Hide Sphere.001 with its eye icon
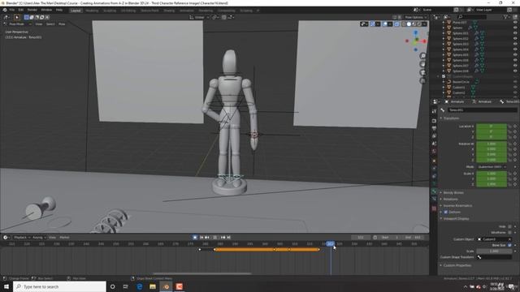The image size is (520, 292). click(x=515, y=33)
